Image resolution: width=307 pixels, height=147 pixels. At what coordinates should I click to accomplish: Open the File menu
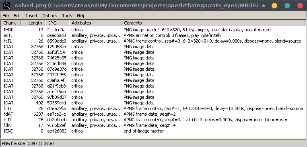(6, 16)
